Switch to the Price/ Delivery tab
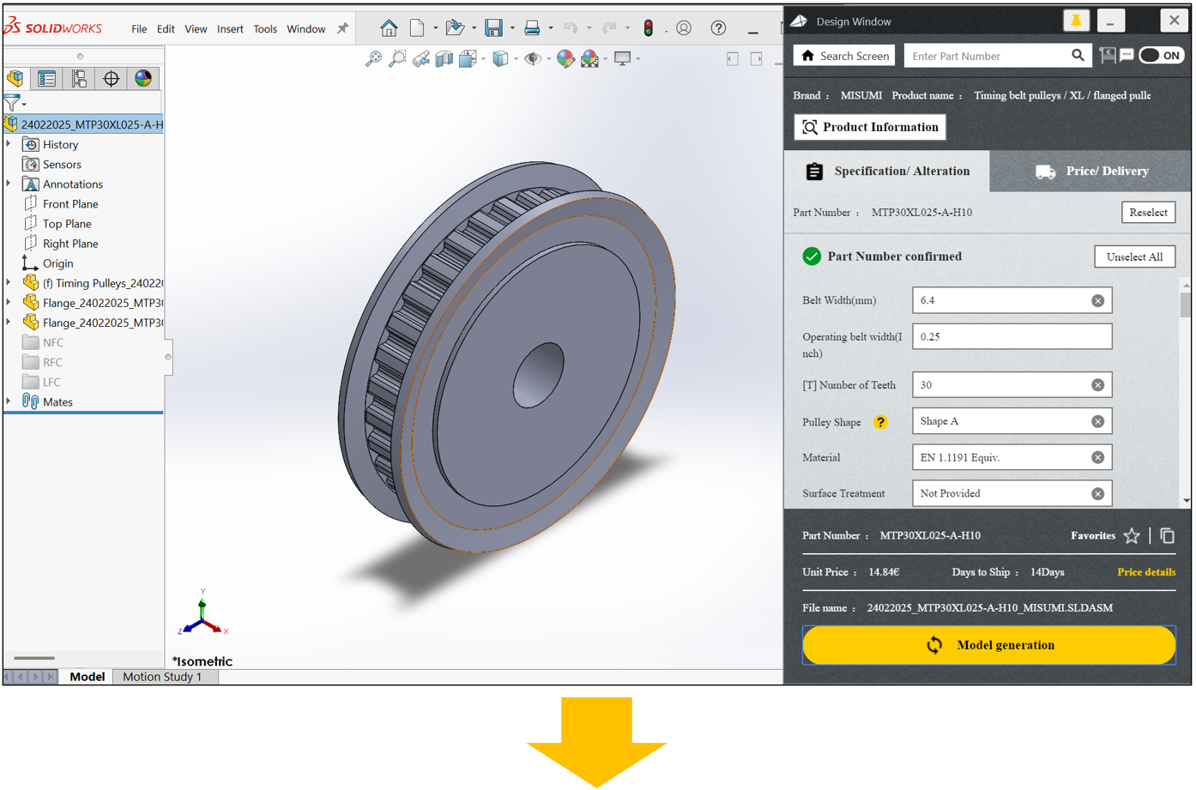Screen dimensions: 1196x790 coord(1090,172)
